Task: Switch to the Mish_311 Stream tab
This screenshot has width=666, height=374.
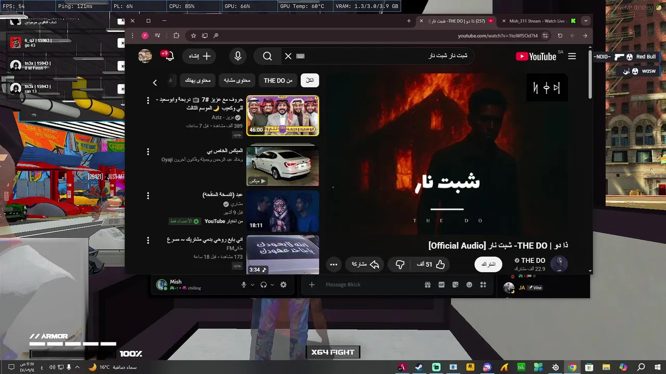Action: pyautogui.click(x=540, y=21)
